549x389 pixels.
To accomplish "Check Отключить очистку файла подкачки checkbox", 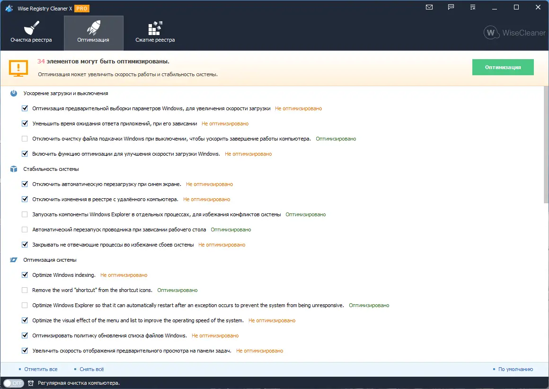I will pos(25,139).
